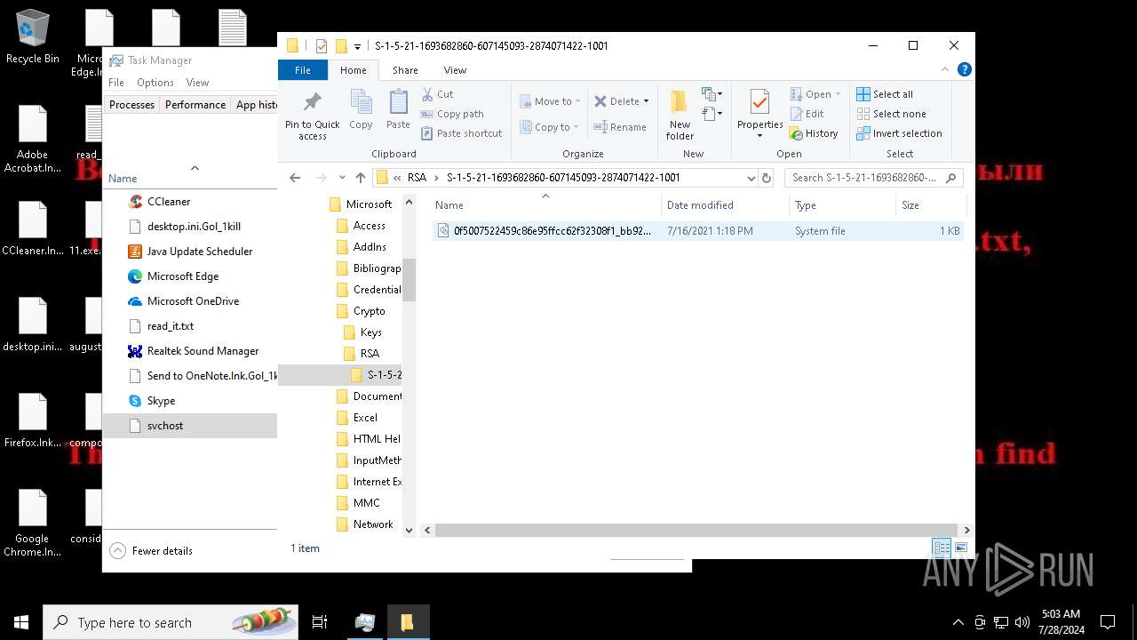Screen dimensions: 1137x640
Task: Sort by Size column header
Action: 930,205
